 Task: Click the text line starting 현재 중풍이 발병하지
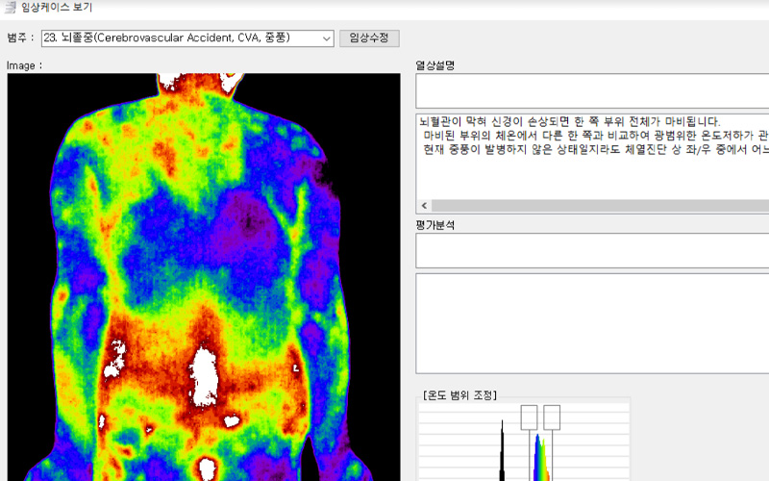(595, 149)
